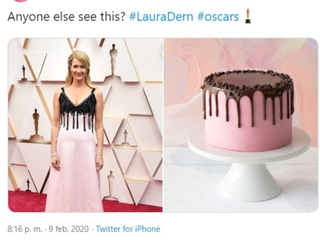Click the Oscar statue silhouette above her shoulder
This screenshot has height=240, width=320.
(113, 60)
